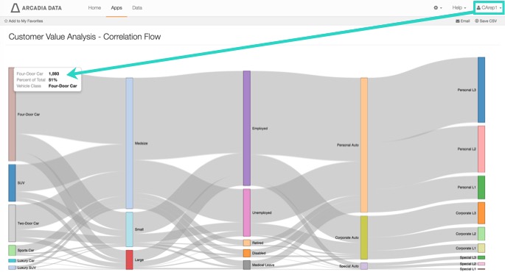
Task: Select the Midsize light-blue node
Action: point(129,143)
